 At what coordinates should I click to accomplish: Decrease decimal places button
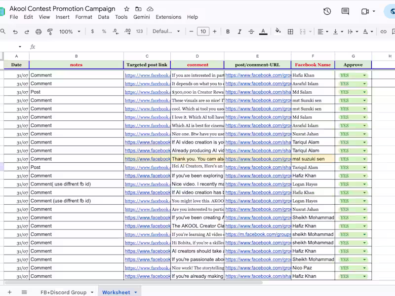116,32
